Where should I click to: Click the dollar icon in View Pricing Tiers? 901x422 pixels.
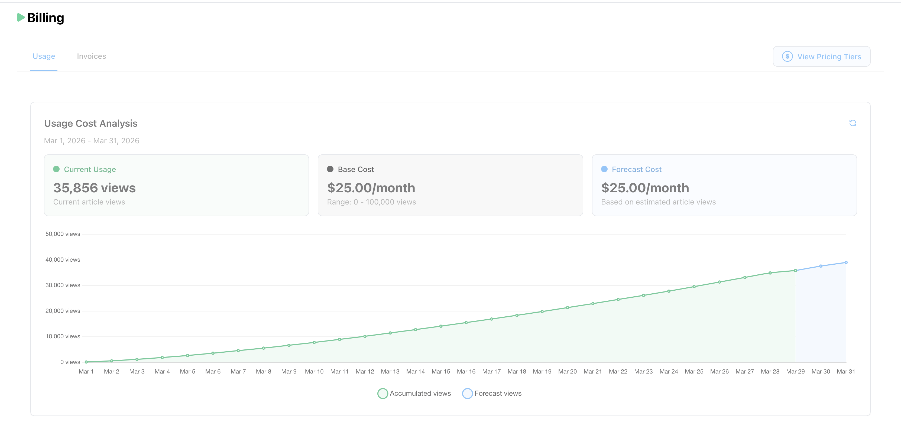click(787, 56)
